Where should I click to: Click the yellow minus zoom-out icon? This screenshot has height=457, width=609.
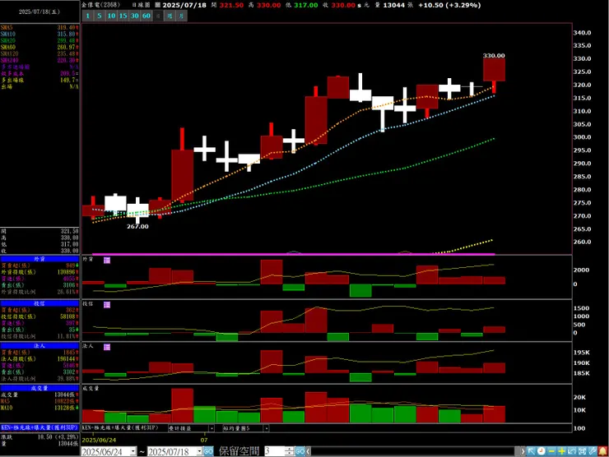pyautogui.click(x=551, y=451)
